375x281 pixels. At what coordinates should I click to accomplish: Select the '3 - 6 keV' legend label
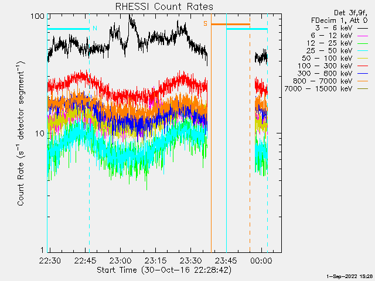333,28
